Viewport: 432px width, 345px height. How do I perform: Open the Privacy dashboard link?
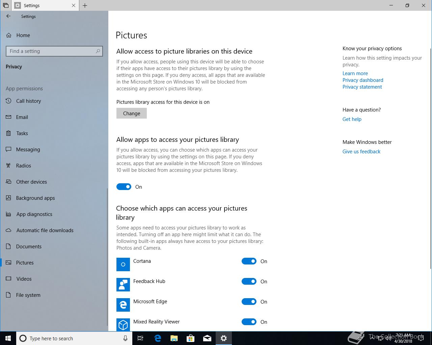pos(363,80)
